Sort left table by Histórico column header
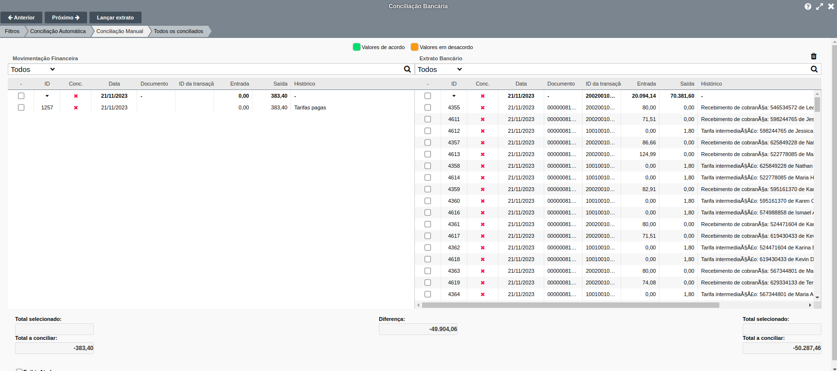The image size is (837, 371). pyautogui.click(x=304, y=84)
